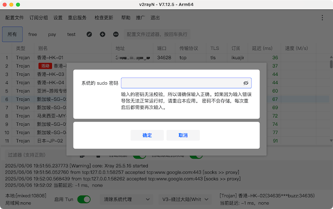Image resolution: width=333 pixels, height=209 pixels.
Task: Switch to the free subscription tab
Action: 33,34
